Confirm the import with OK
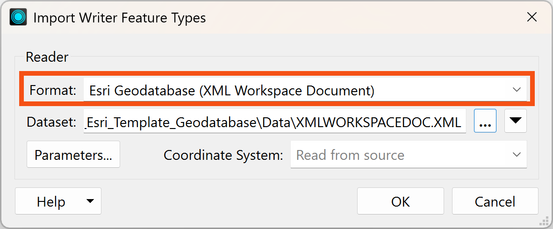553x229 pixels. point(400,201)
